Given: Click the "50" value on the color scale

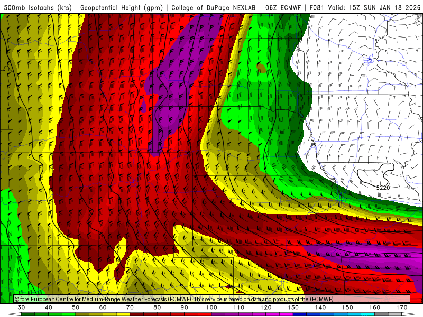Looking at the screenshot, I should [76, 307].
